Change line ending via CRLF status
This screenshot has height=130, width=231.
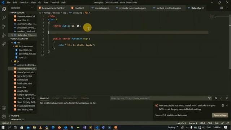[x=210, y=123]
